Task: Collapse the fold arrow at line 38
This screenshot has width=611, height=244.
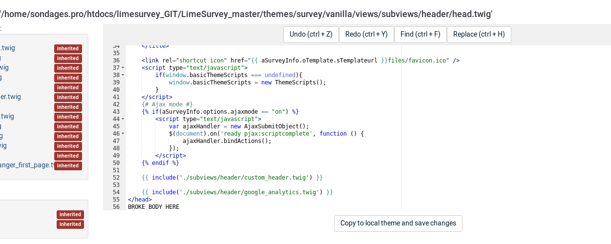Action: pyautogui.click(x=123, y=75)
